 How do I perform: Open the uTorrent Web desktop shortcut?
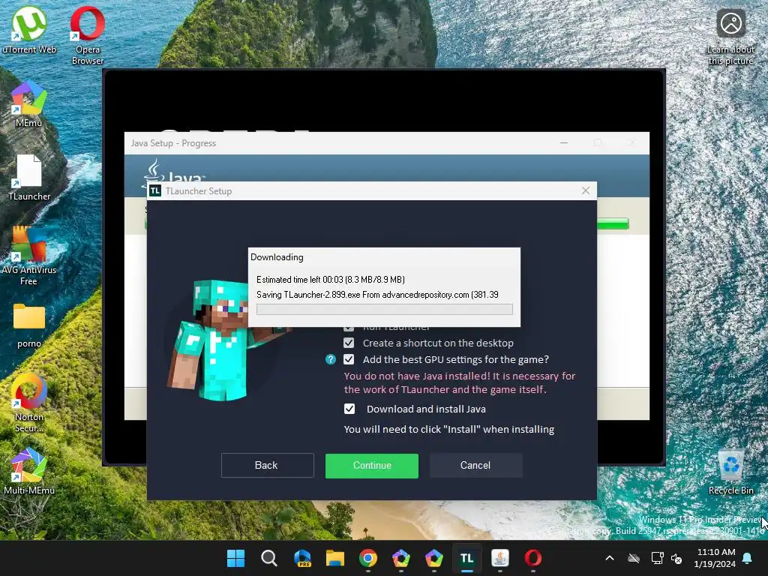(29, 29)
